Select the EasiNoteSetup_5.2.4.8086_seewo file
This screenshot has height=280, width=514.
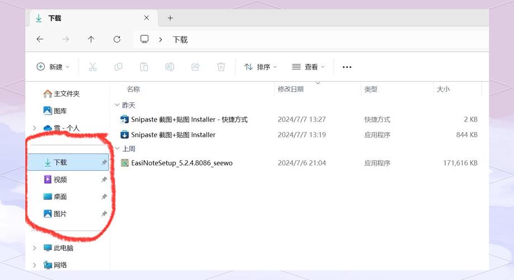point(181,163)
